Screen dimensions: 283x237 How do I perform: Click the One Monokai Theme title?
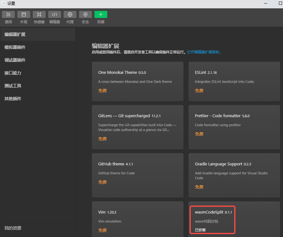(122, 72)
